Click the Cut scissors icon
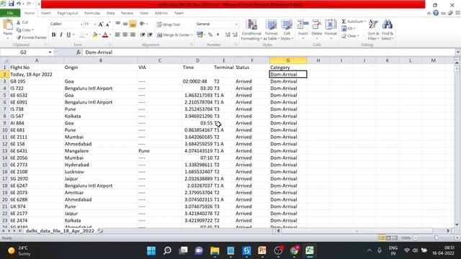Viewport: 461px width, 259px height. [x=18, y=22]
